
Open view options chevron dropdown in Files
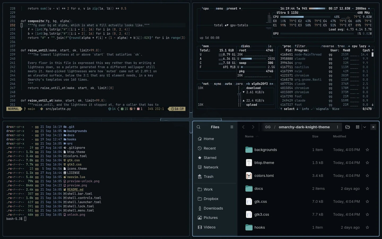pyautogui.click(x=365, y=127)
